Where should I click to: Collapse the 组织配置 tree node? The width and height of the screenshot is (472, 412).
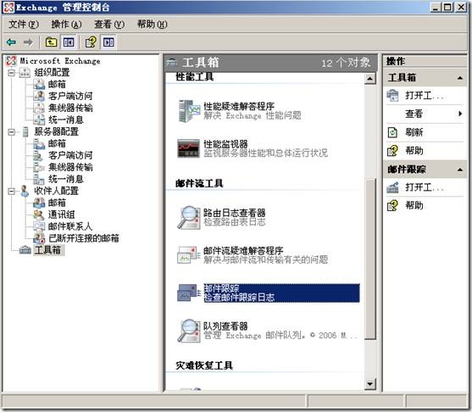point(11,73)
